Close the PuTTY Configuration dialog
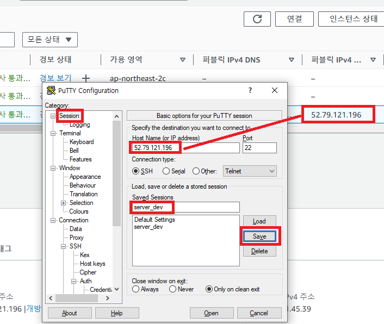384x324 pixels. pyautogui.click(x=275, y=90)
